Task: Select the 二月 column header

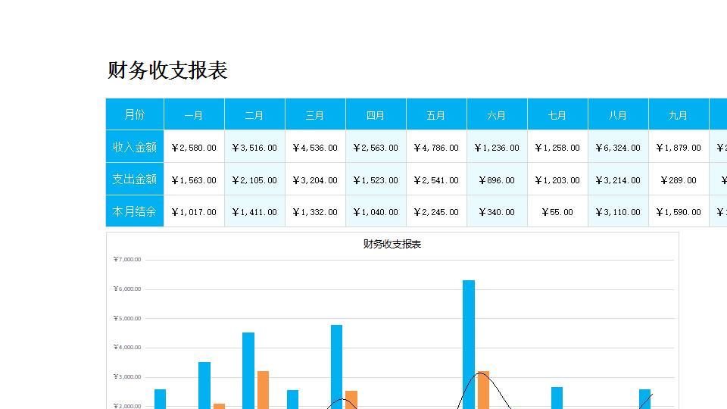Action: tap(255, 114)
